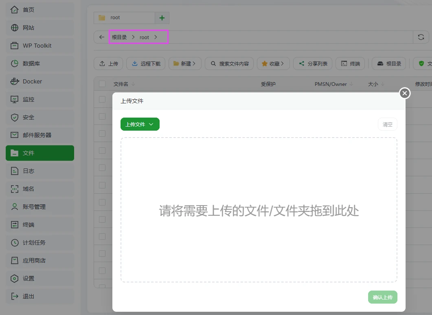Sort by 文件名 column
Image resolution: width=432 pixels, height=315 pixels.
pos(124,84)
